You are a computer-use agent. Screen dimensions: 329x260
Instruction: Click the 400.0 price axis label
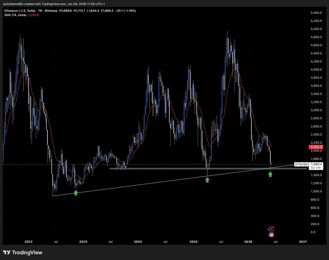(x=316, y=216)
